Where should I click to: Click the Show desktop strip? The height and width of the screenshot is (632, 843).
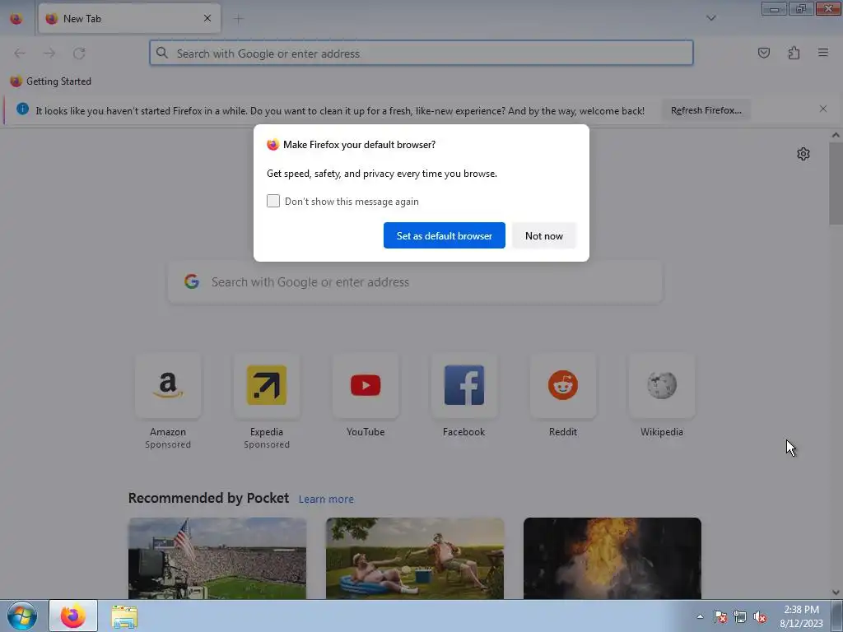pyautogui.click(x=837, y=616)
